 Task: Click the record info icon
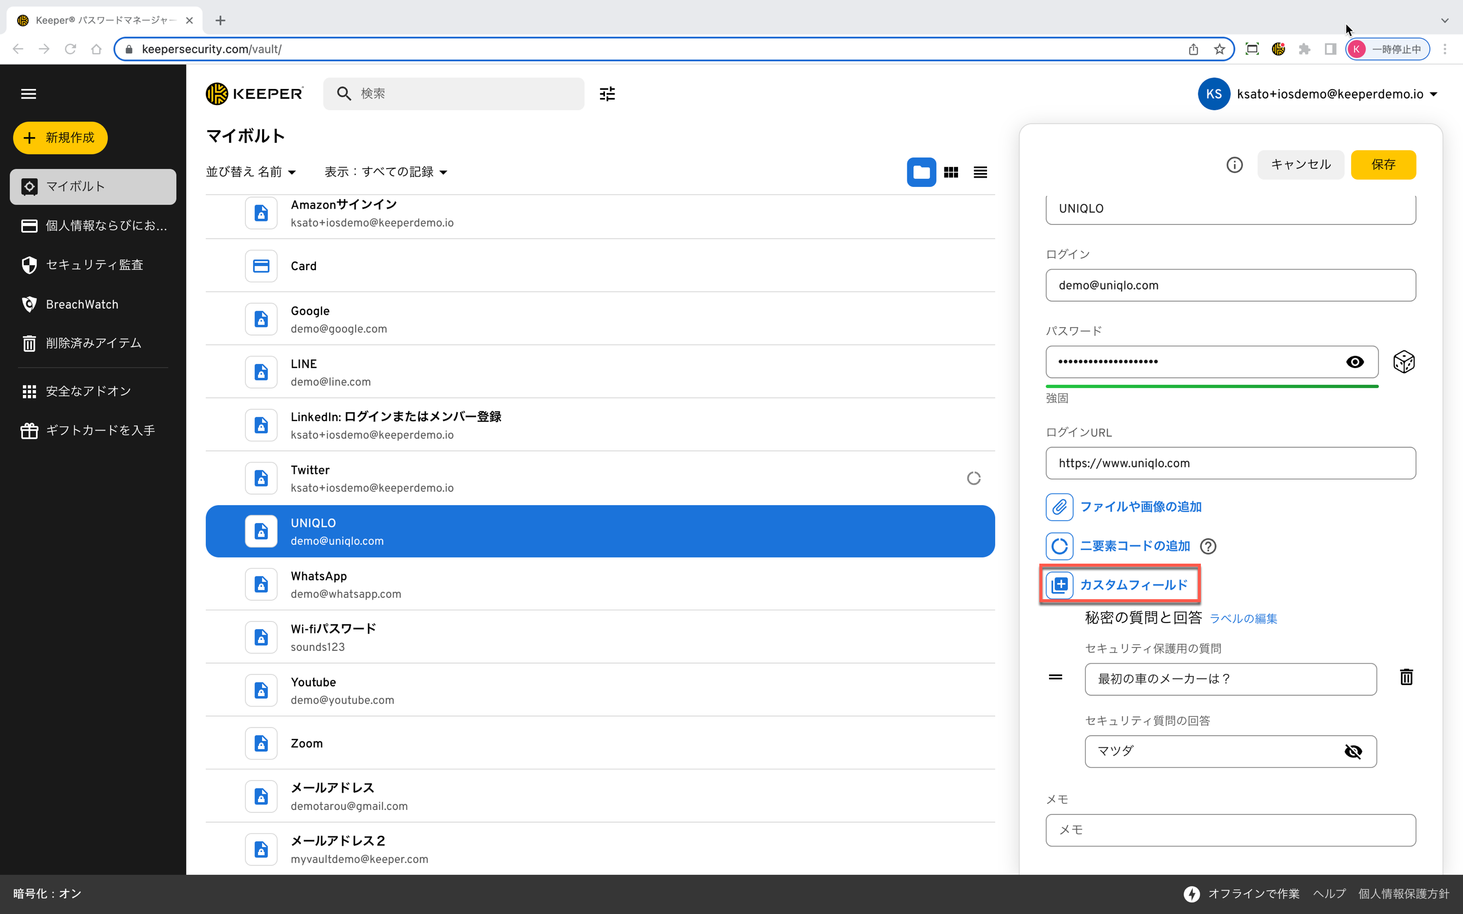[1234, 165]
